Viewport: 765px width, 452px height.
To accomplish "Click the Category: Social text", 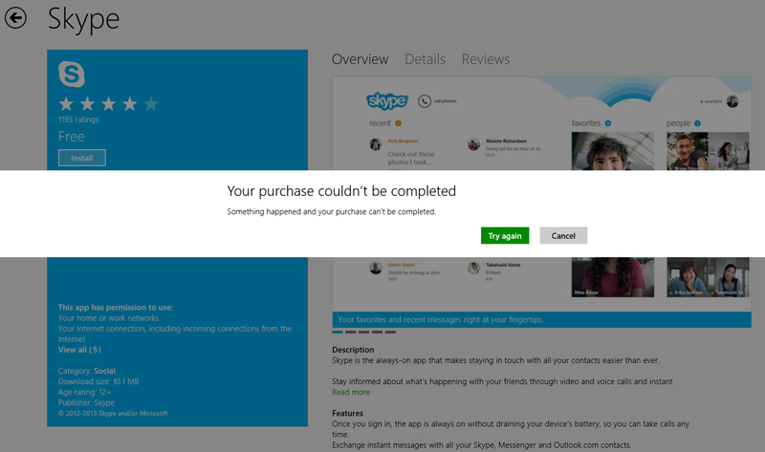I will (87, 371).
